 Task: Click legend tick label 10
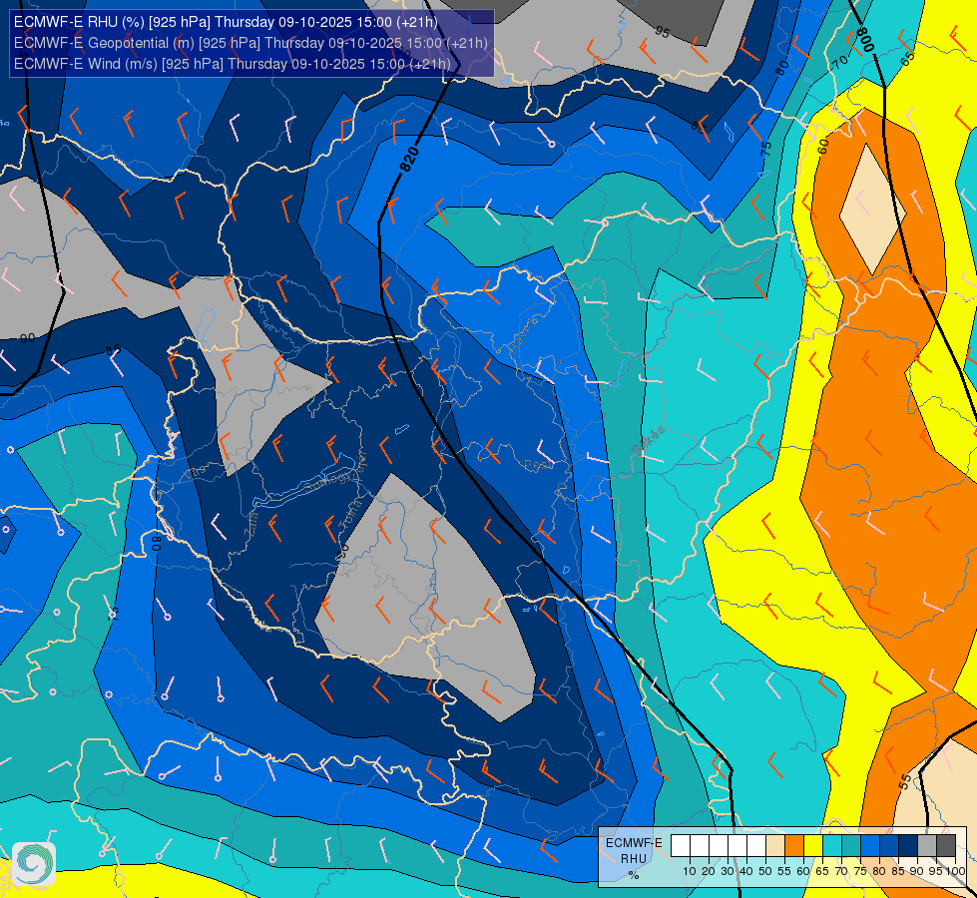(x=690, y=871)
